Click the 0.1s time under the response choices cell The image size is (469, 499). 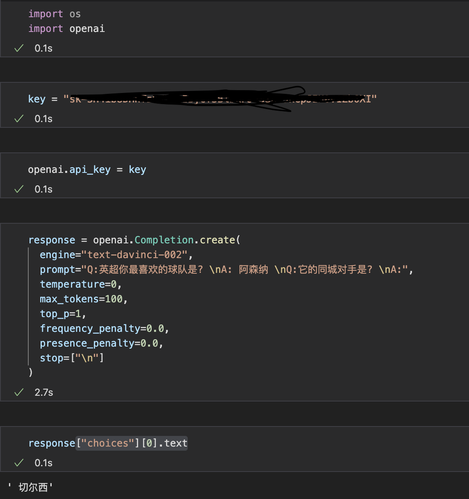43,463
